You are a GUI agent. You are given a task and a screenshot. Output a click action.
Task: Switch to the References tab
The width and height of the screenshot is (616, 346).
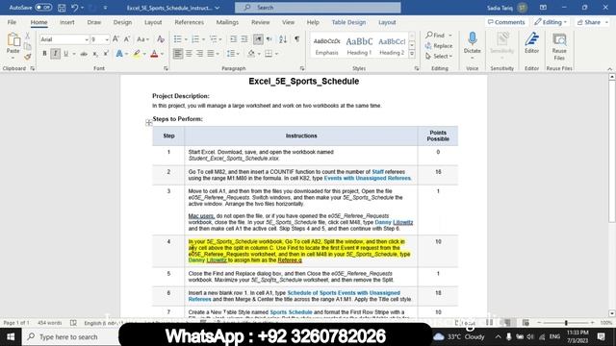[x=189, y=22]
